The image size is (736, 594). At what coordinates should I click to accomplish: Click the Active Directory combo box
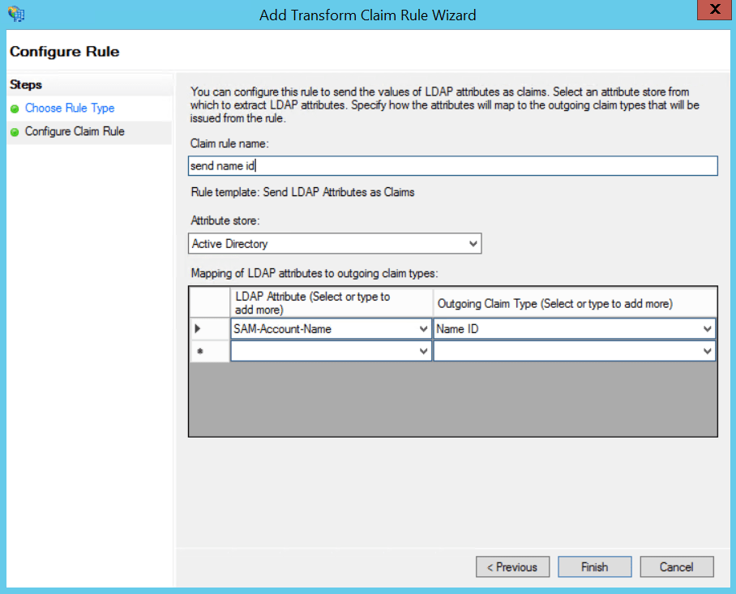tap(324, 243)
